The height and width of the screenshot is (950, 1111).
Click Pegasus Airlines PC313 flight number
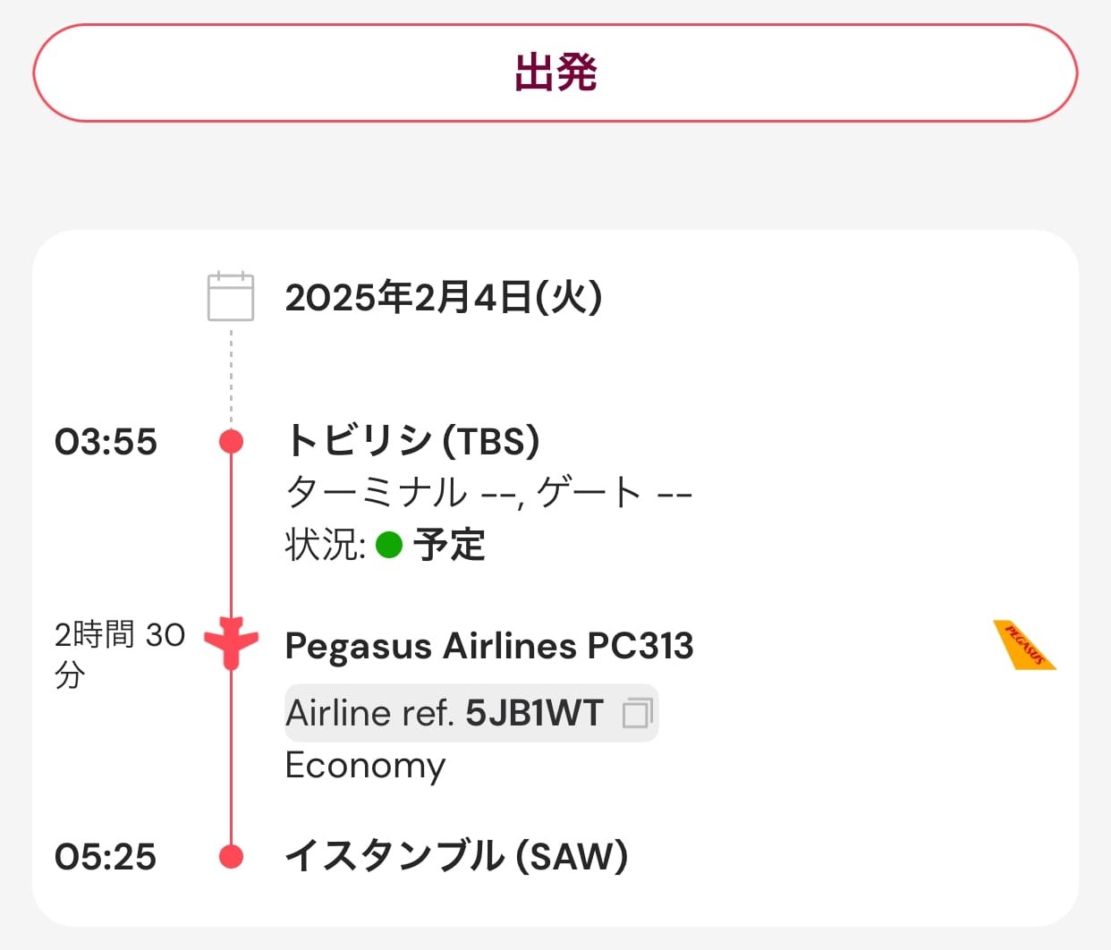point(489,646)
